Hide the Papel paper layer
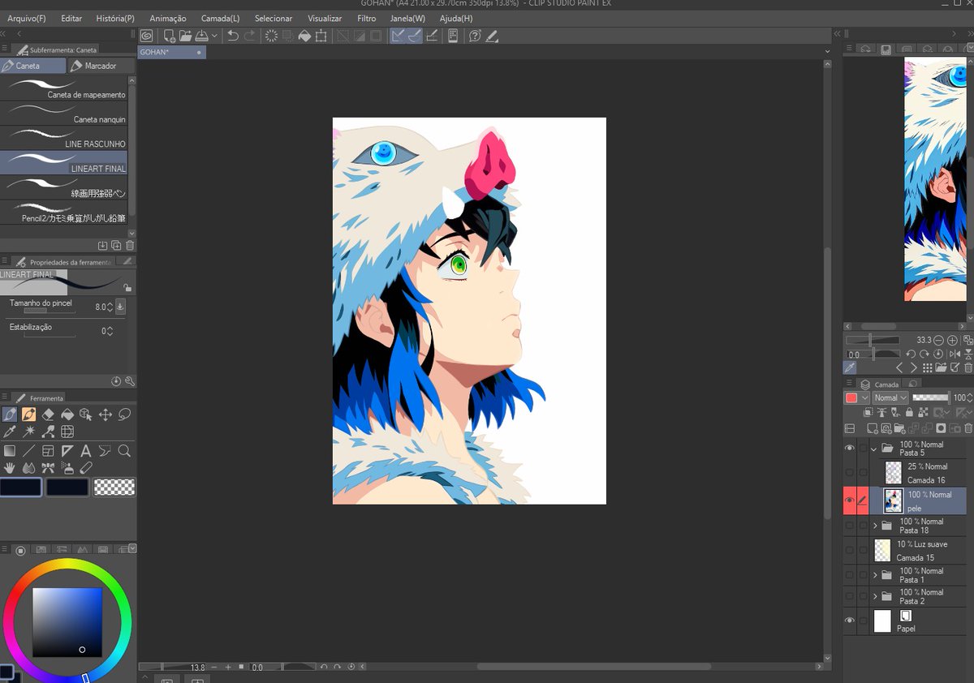 850,621
